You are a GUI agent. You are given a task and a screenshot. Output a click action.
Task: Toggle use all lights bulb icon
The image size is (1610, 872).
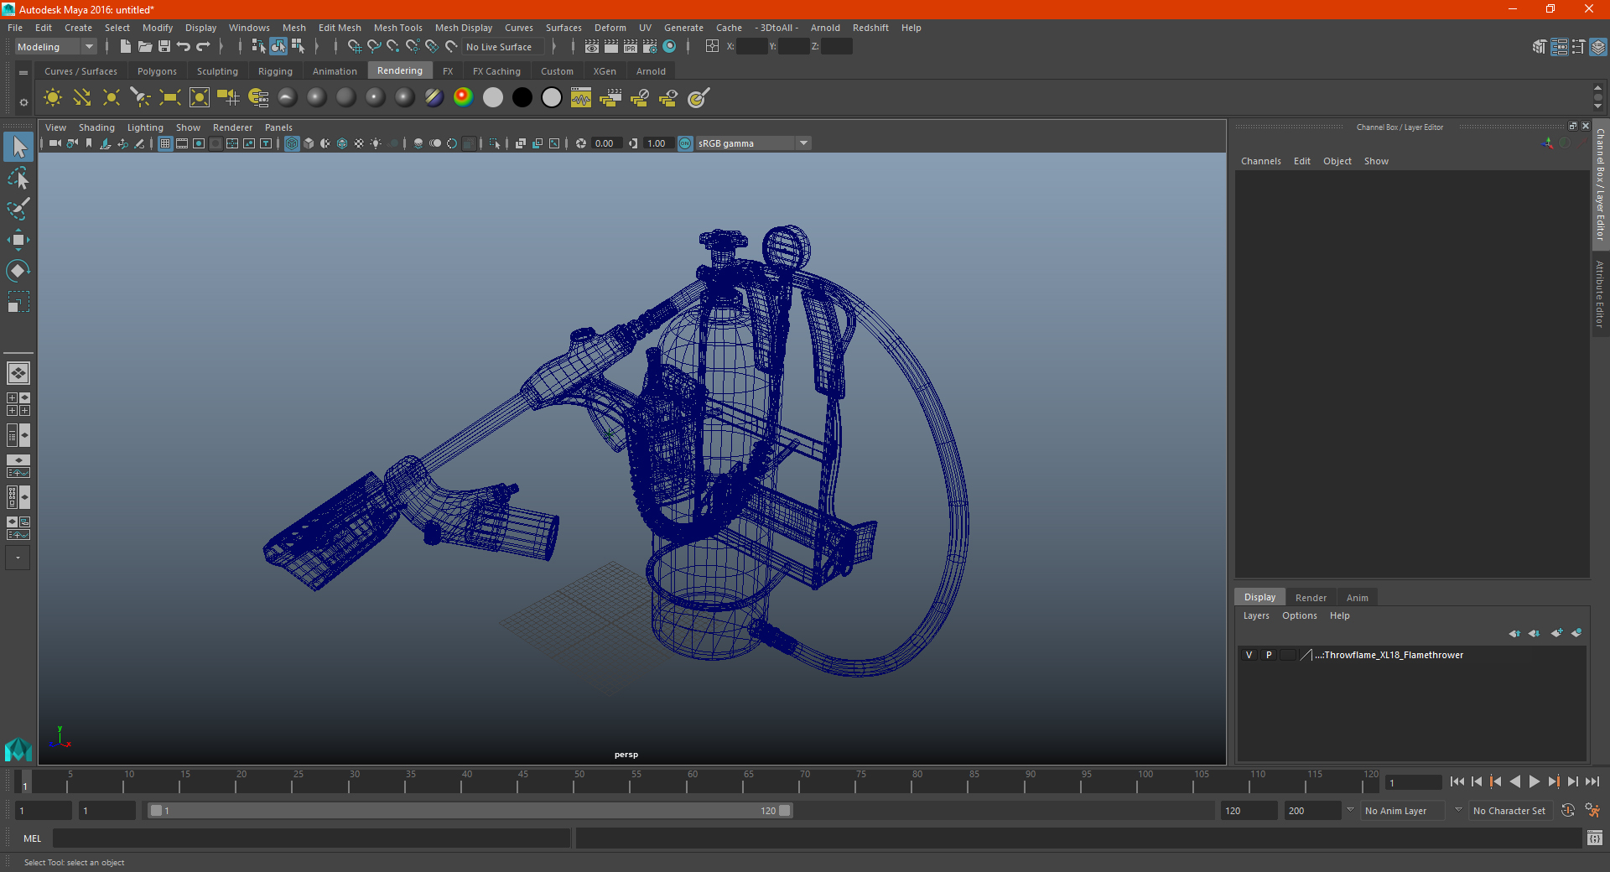click(376, 143)
